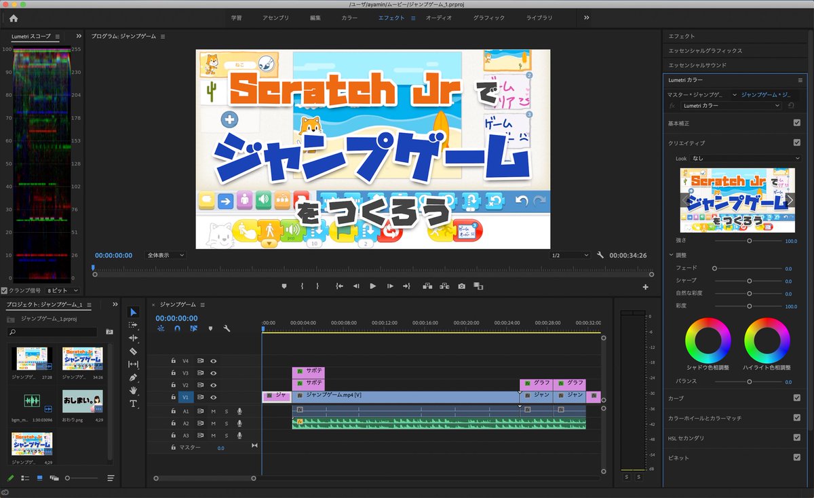Image resolution: width=814 pixels, height=498 pixels.
Task: Click the Home icon in top bar
Action: pos(14,18)
